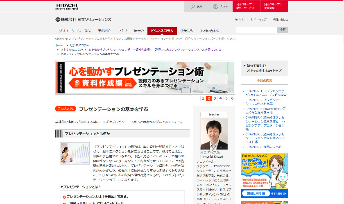Screen dimensions: 344x204
Task: Click the teacher Hiroyuki Kawai photo
Action: (x=214, y=134)
